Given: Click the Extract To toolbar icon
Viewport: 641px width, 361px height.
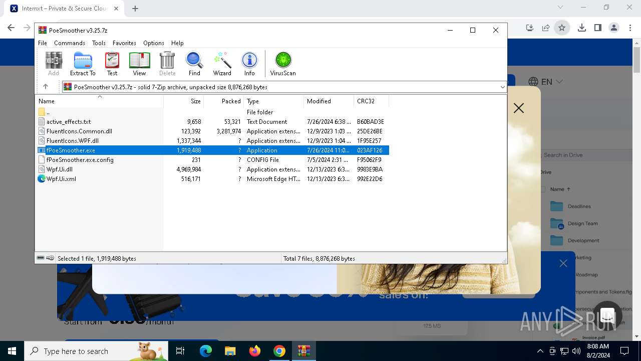Looking at the screenshot, I should pyautogui.click(x=83, y=64).
